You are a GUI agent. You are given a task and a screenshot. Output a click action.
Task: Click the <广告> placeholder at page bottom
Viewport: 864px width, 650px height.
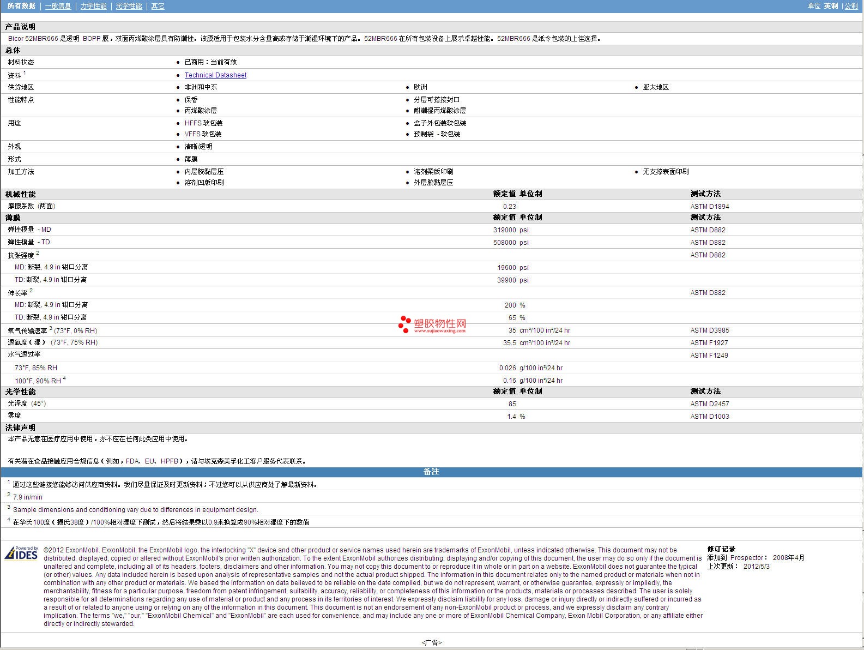(431, 642)
